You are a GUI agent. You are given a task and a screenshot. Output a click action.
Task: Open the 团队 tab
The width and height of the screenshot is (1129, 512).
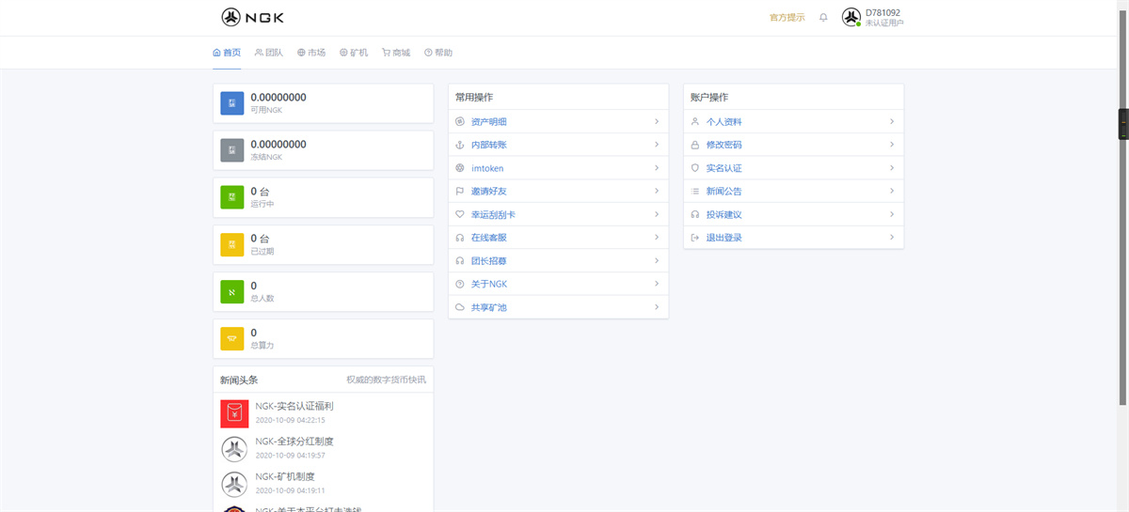pyautogui.click(x=269, y=53)
